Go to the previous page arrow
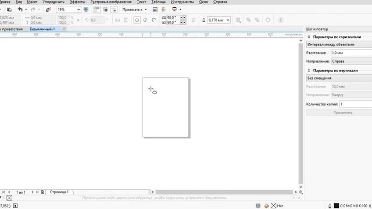372x209 pixels. tap(9, 192)
